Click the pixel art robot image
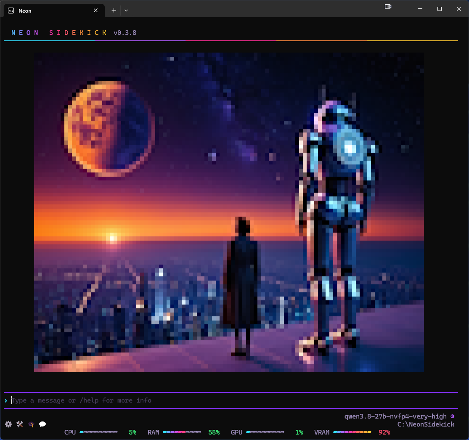Viewport: 469px width, 440px height. [x=229, y=212]
